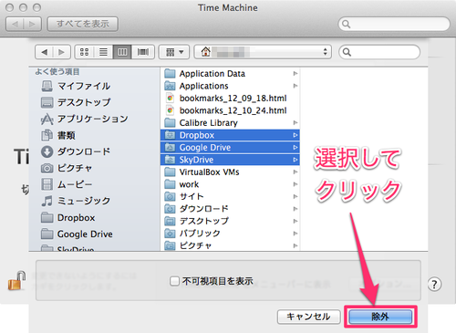Click back arrow in Time Machine toolbar
The image size is (456, 333).
tap(15, 24)
